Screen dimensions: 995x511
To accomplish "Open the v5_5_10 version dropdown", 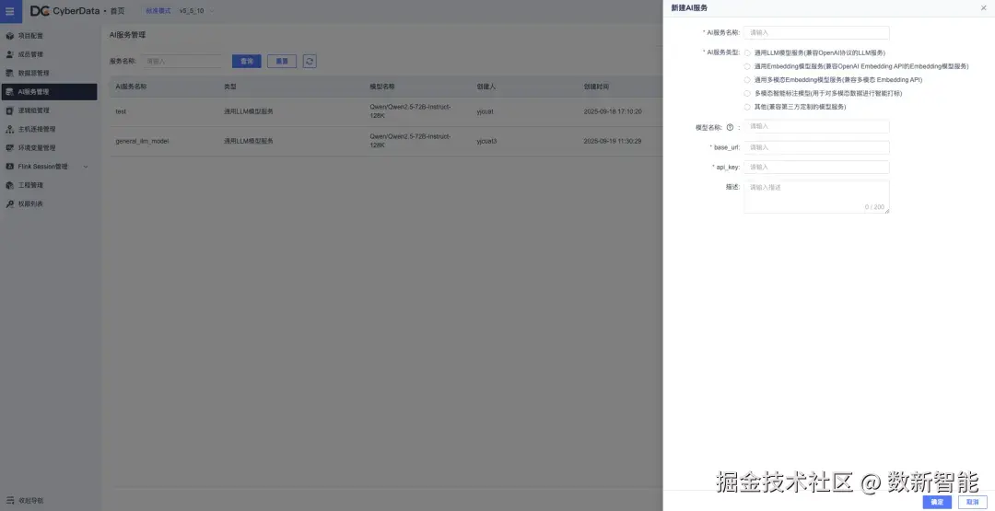I will coord(197,11).
